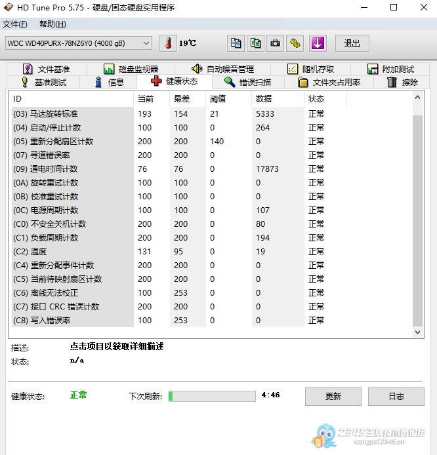This screenshot has width=437, height=455.
Task: Select the 自动噪音管理 tab
Action: coord(222,69)
